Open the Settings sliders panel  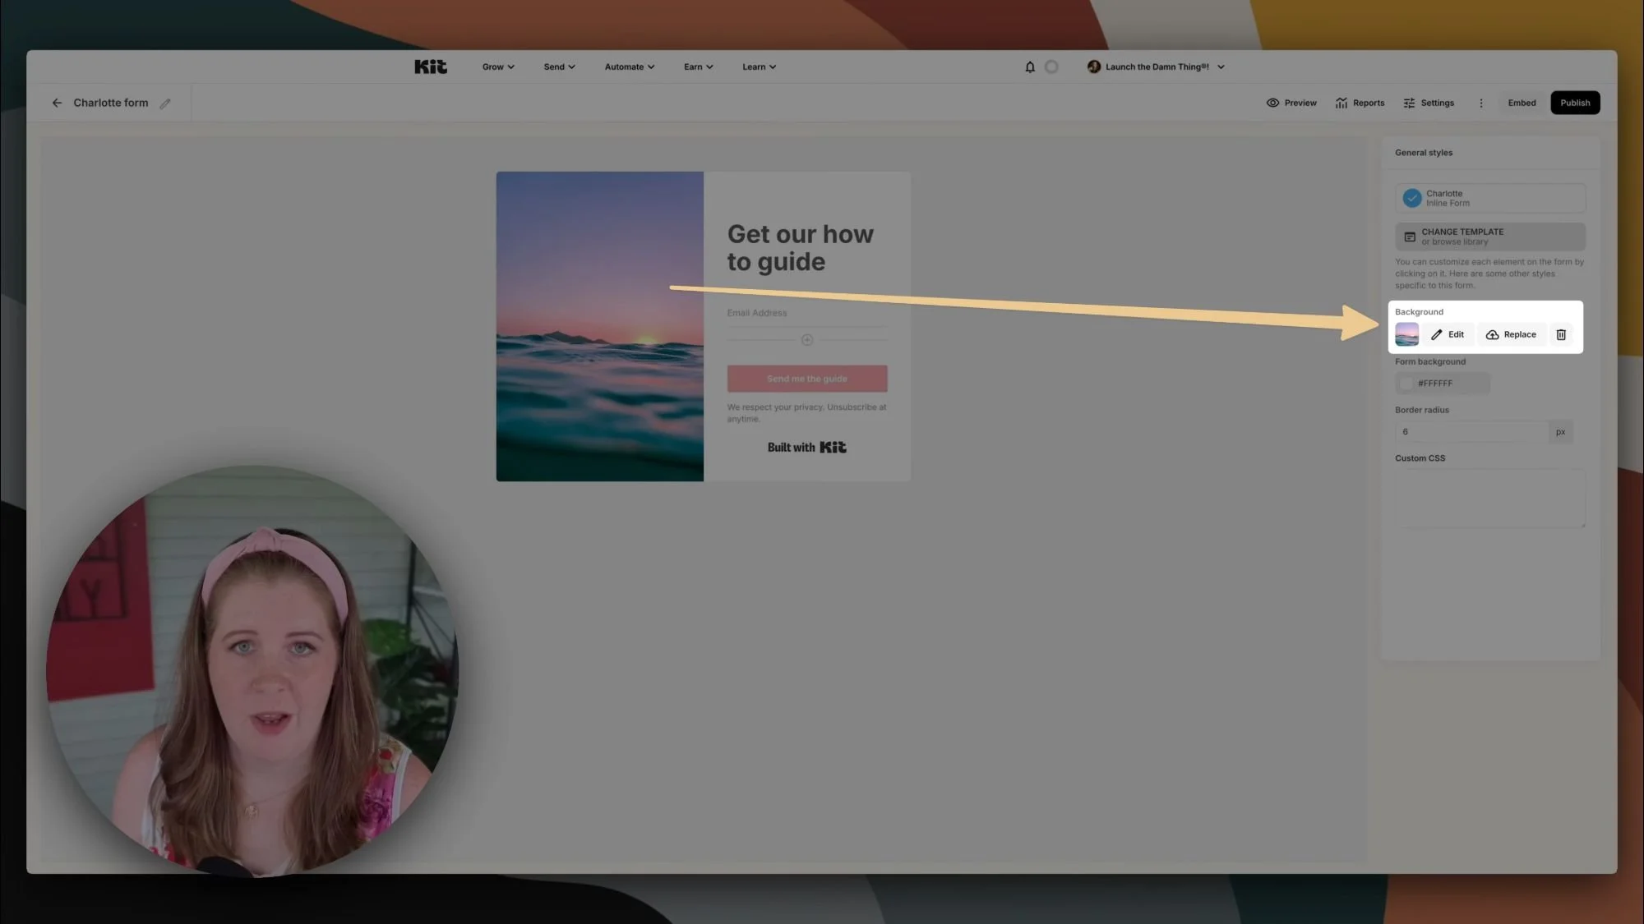(1429, 103)
